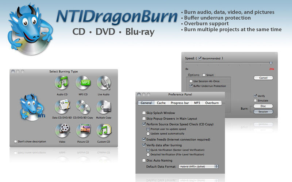
Task: Open the Progress bar tab
Action: (180, 103)
